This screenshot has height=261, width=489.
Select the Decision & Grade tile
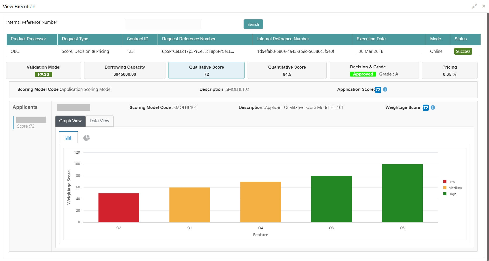coord(374,70)
